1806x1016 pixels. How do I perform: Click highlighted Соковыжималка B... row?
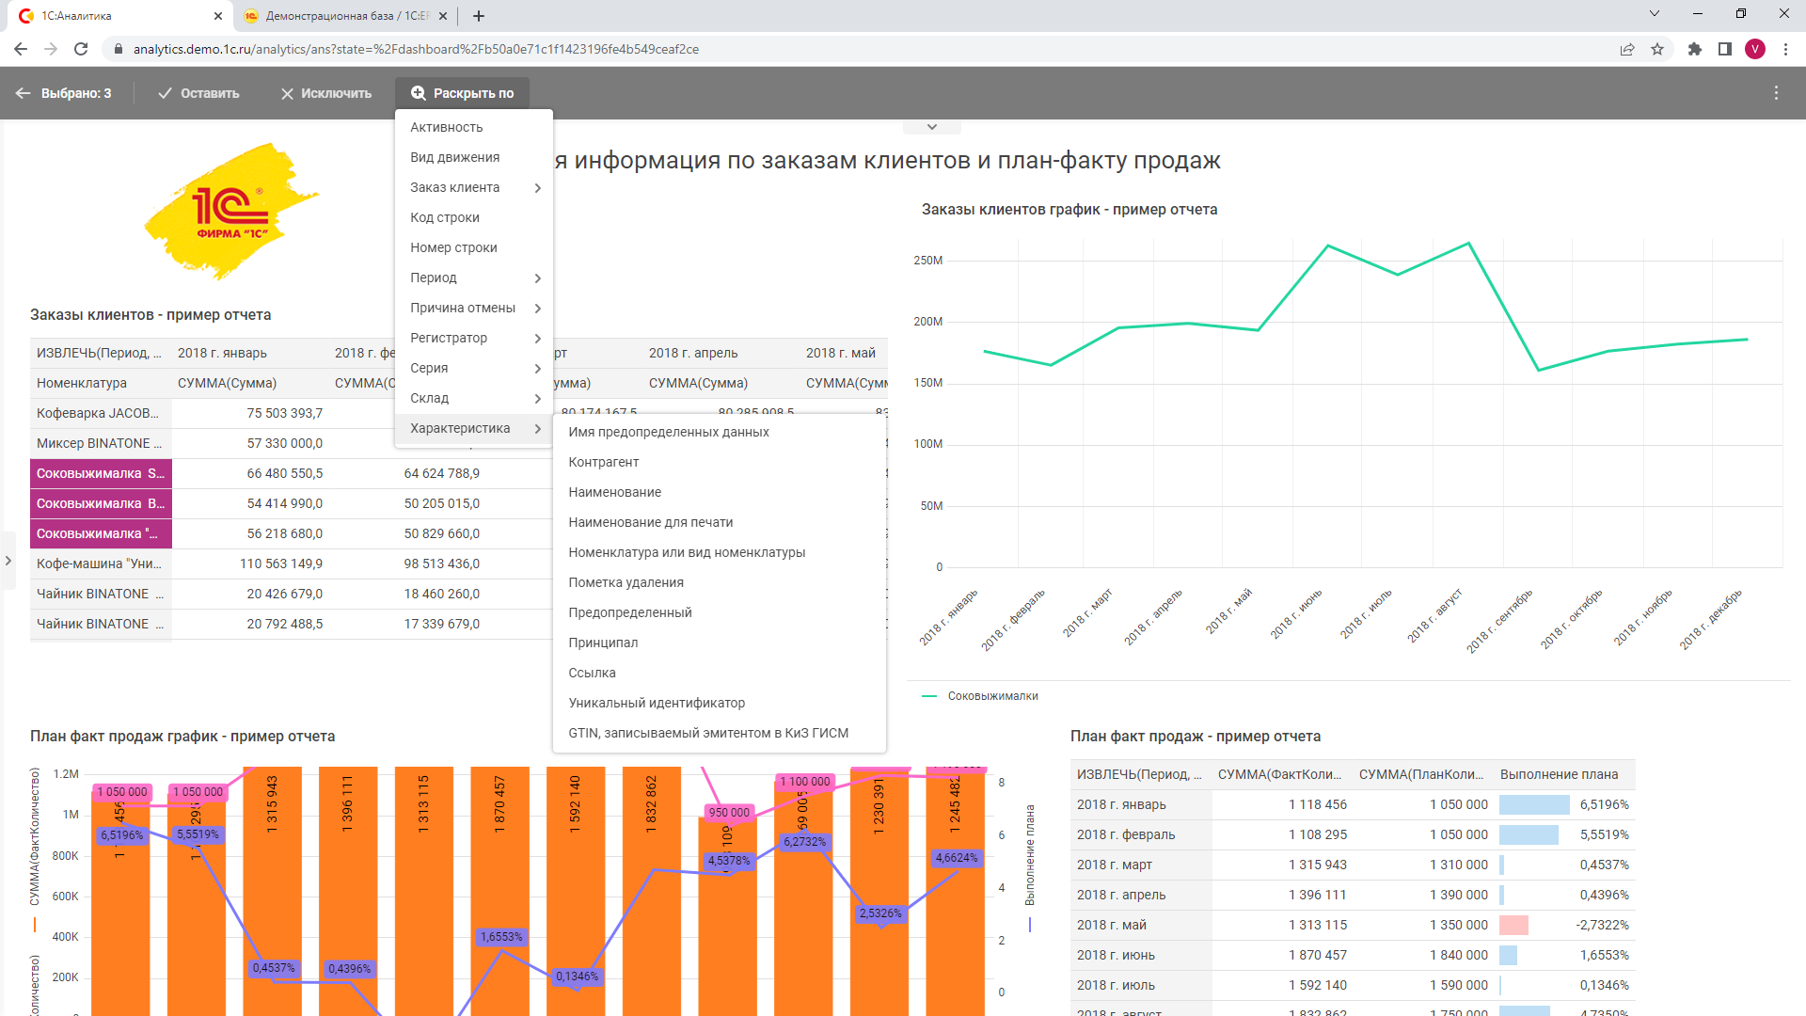coord(101,503)
